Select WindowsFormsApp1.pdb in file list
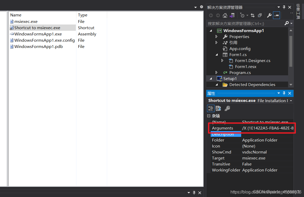Image resolution: width=304 pixels, height=197 pixels. click(x=38, y=46)
